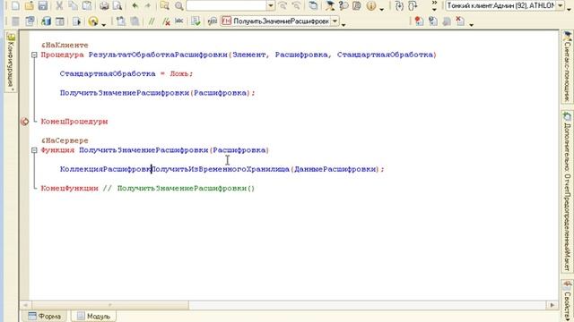Image resolution: width=574 pixels, height=322 pixels.
Task: Open the Тонкий клиент debug target dropdown
Action: [560, 5]
